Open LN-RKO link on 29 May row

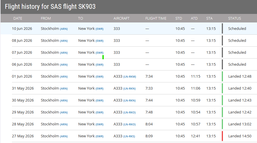tap(129, 113)
